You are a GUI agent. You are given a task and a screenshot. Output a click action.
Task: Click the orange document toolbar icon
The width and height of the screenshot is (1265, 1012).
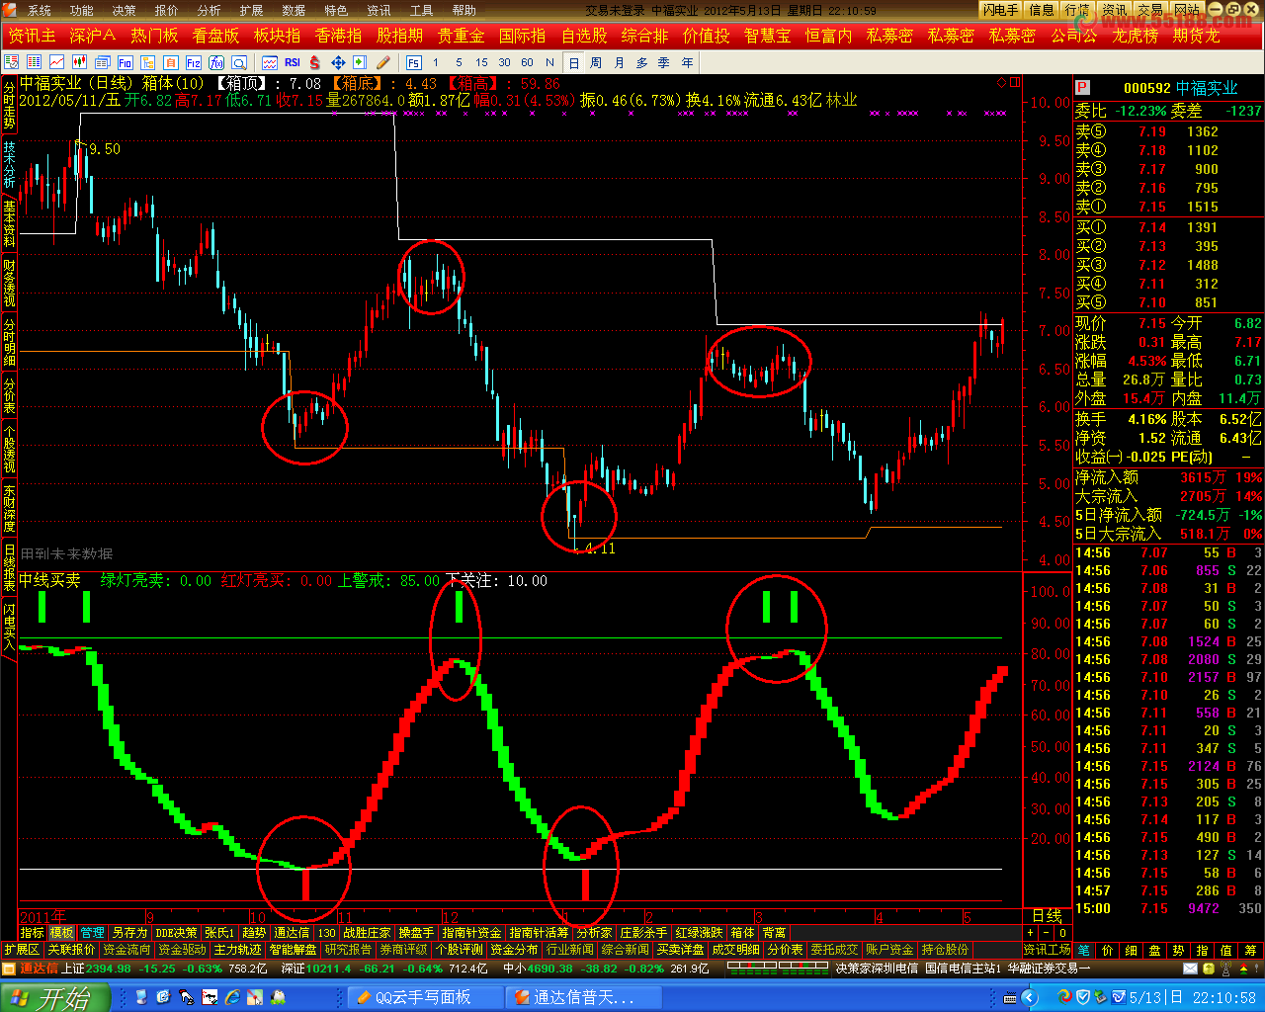(x=171, y=62)
